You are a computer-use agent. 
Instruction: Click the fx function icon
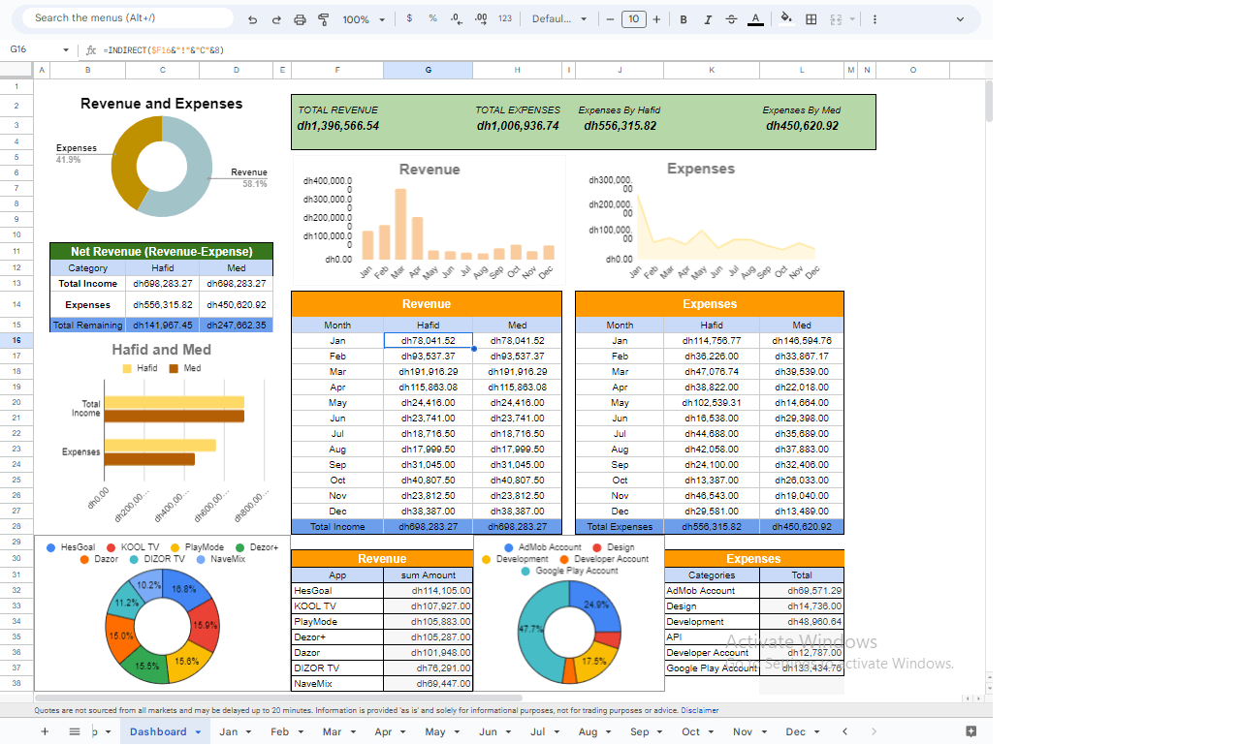tap(91, 50)
